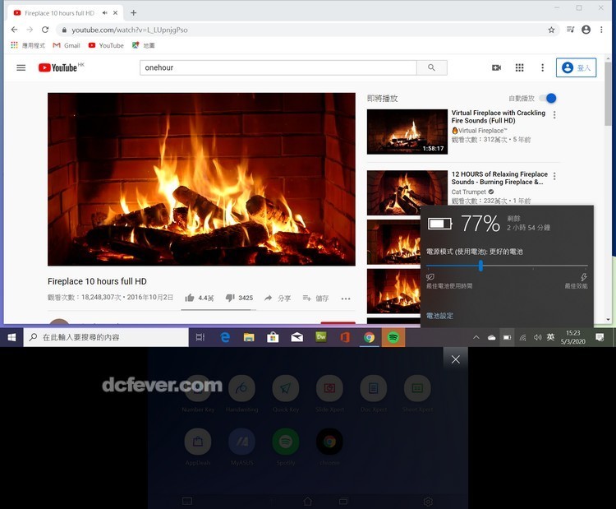The height and width of the screenshot is (509, 616).
Task: Open options for 12 HOURS Fireplace video
Action: (554, 176)
